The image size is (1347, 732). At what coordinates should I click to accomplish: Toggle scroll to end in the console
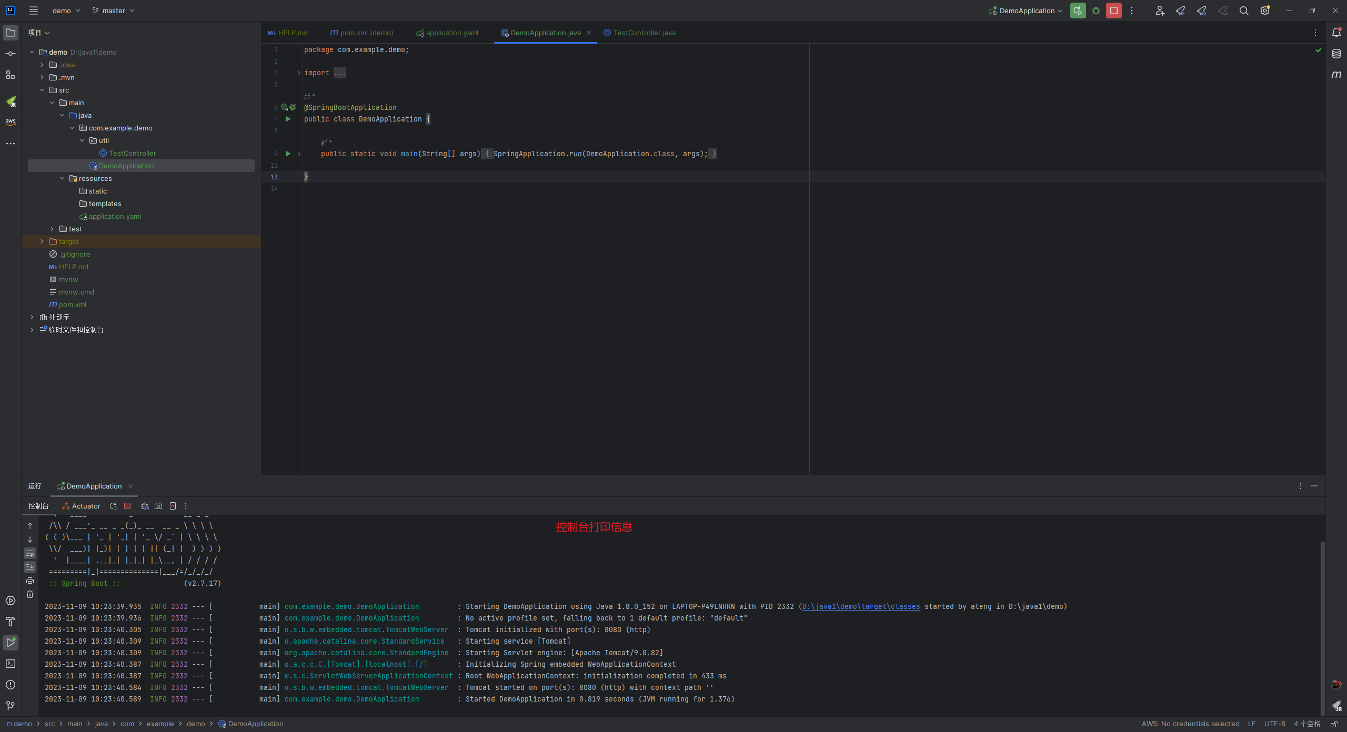click(30, 567)
